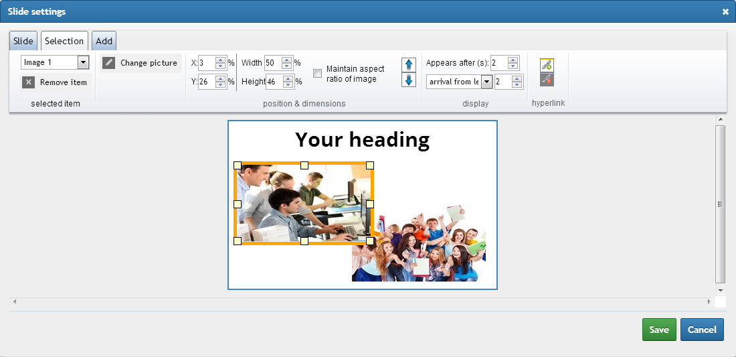Image resolution: width=736 pixels, height=357 pixels.
Task: Click the remove hyperlink icon
Action: (547, 80)
